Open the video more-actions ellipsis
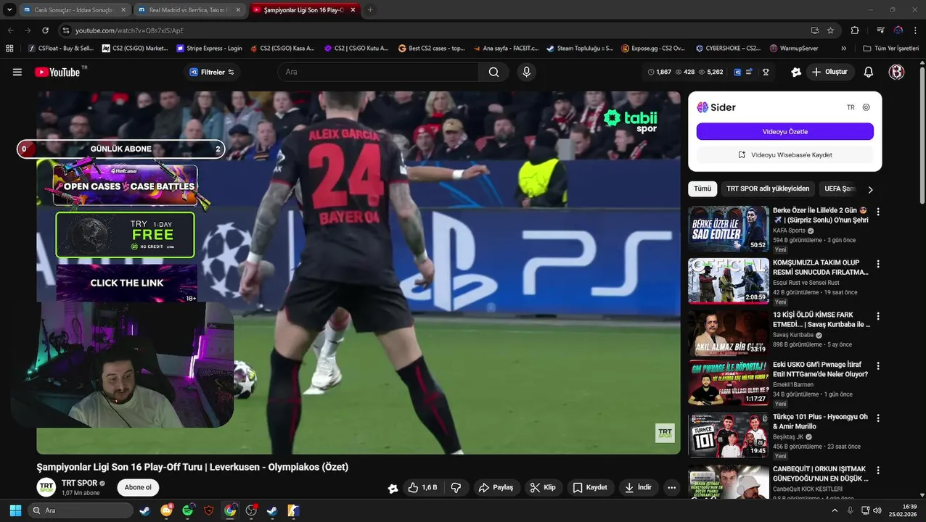This screenshot has width=926, height=522. 671,487
